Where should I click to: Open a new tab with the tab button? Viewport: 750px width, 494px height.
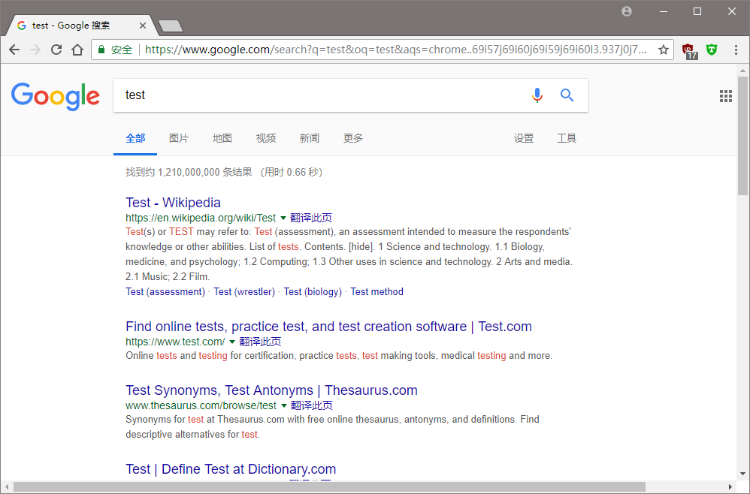(x=171, y=26)
